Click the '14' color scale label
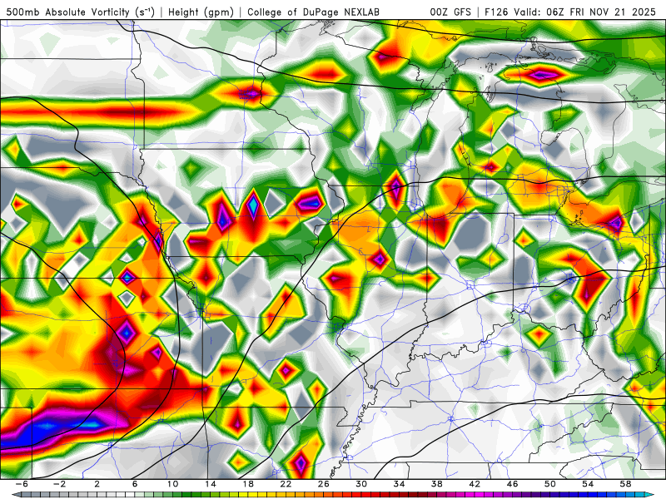 (x=211, y=484)
